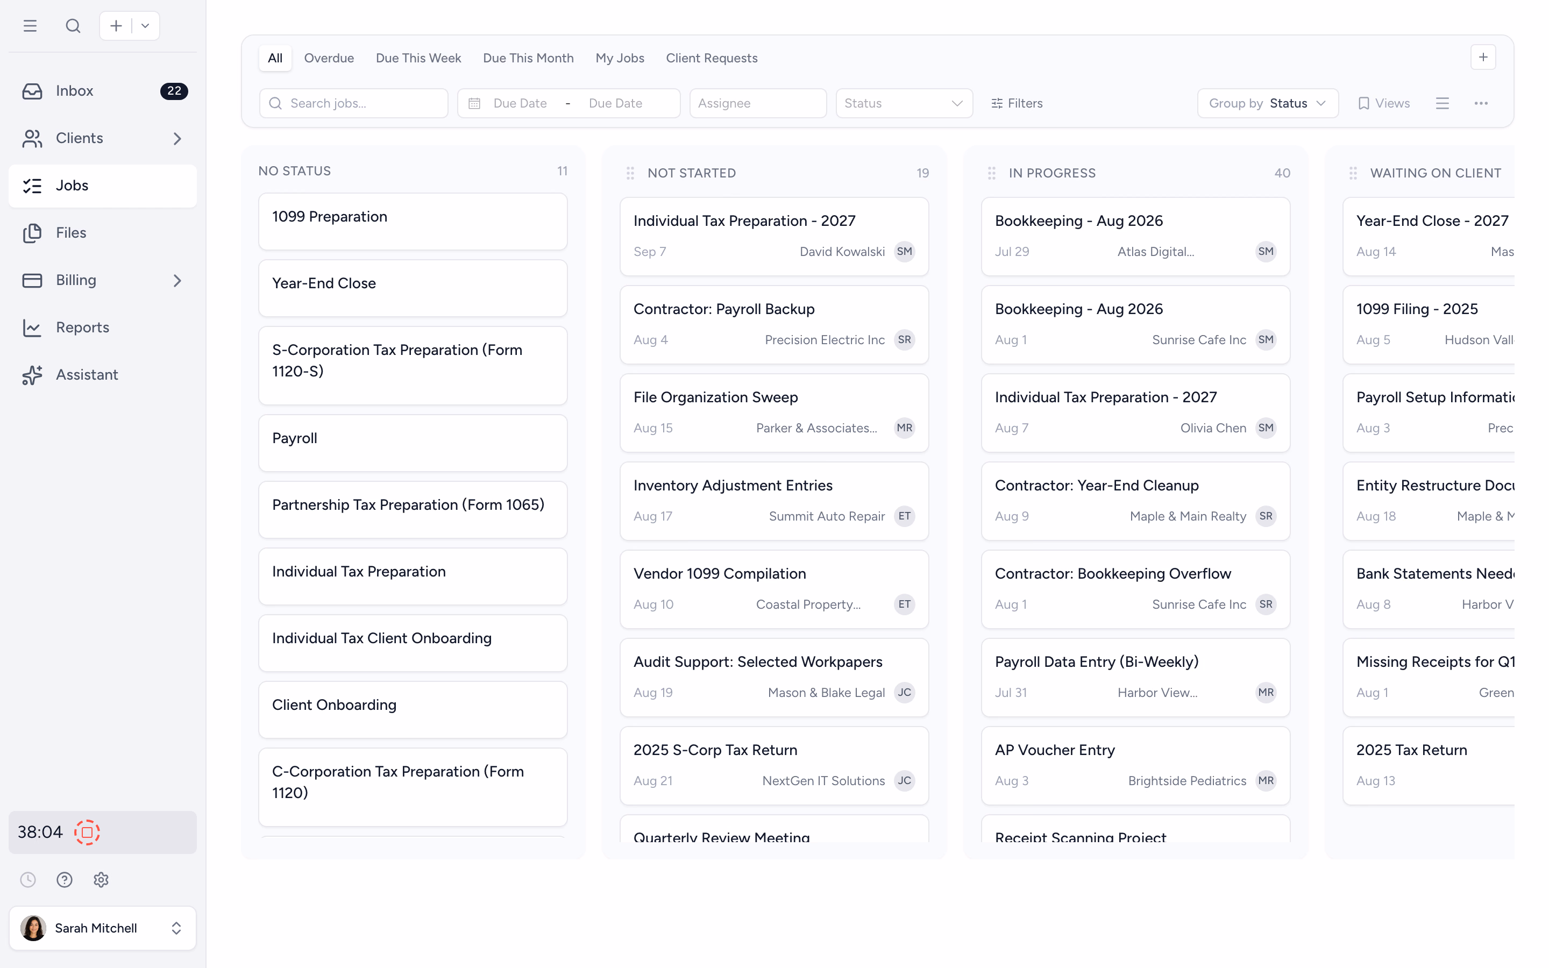1549x968 pixels.
Task: Open recent time entries clock icon
Action: [x=28, y=880]
